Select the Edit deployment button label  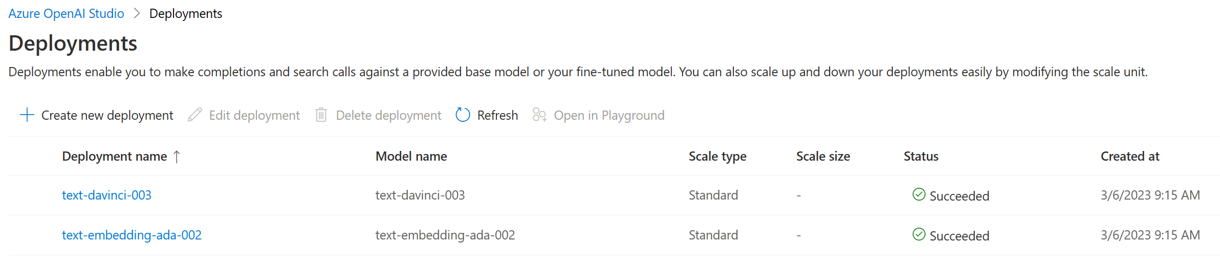tap(254, 115)
